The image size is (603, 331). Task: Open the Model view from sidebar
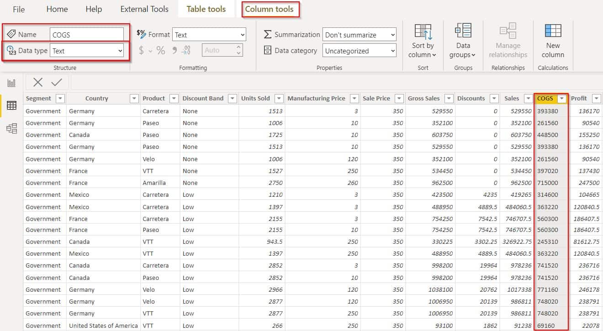[11, 129]
